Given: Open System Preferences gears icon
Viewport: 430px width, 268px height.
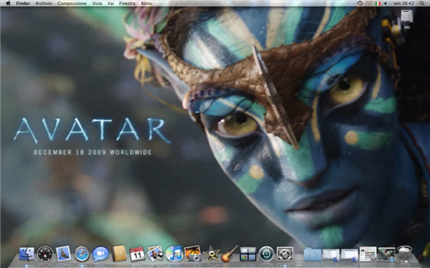Looking at the screenshot, I should coord(285,254).
